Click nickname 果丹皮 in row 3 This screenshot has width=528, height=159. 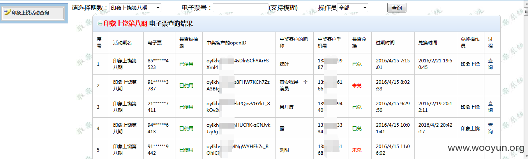click(x=287, y=107)
